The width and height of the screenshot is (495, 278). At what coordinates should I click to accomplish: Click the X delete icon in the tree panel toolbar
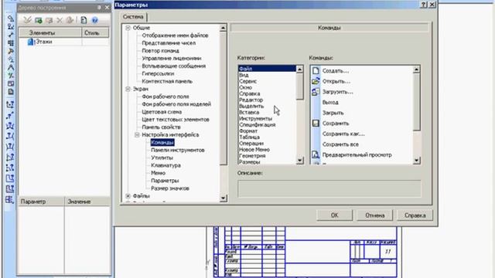[x=60, y=20]
